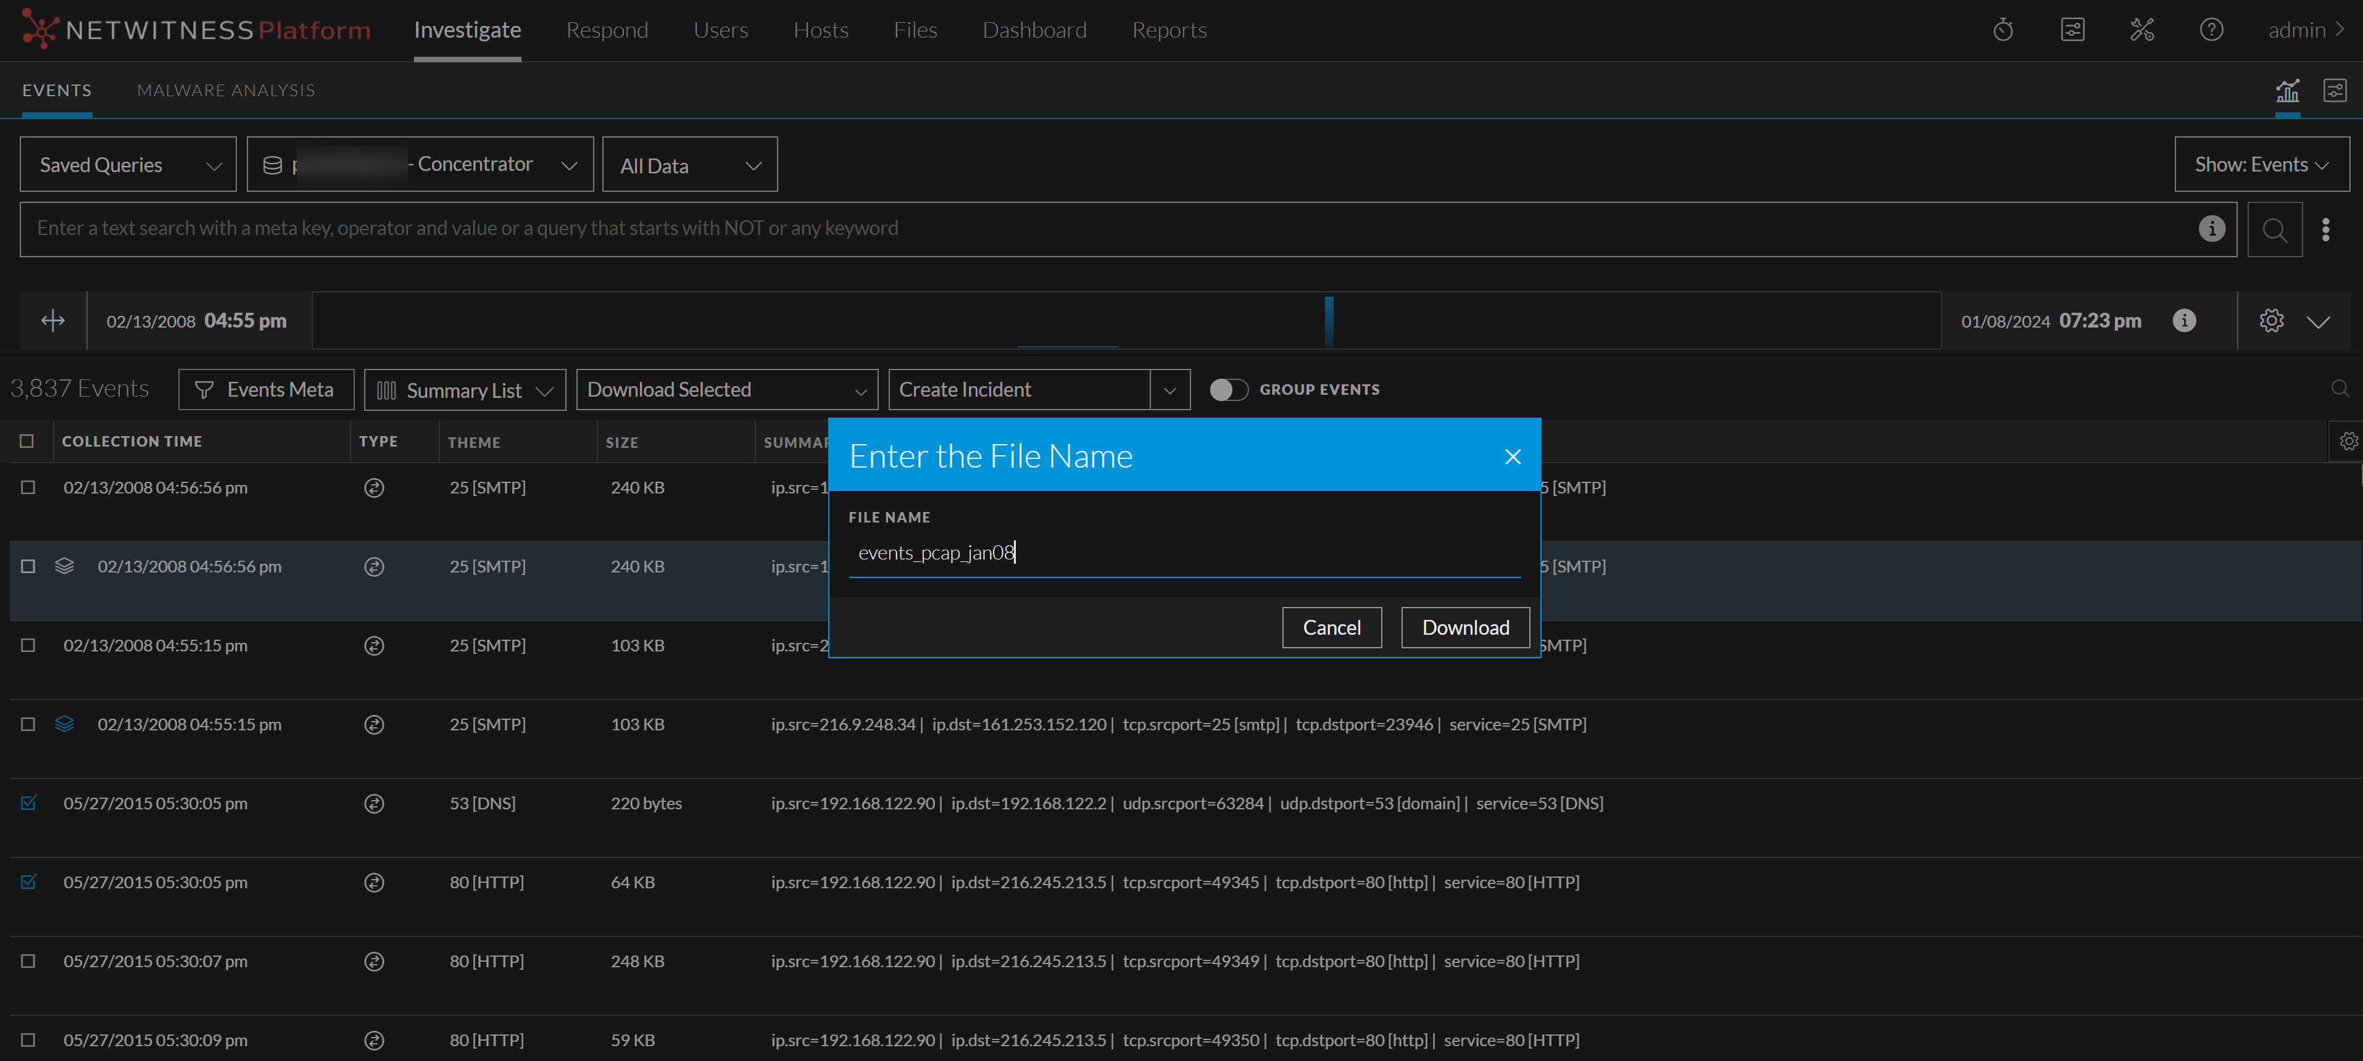Cancel the file name dialog
Viewport: 2363px width, 1061px height.
coord(1331,628)
